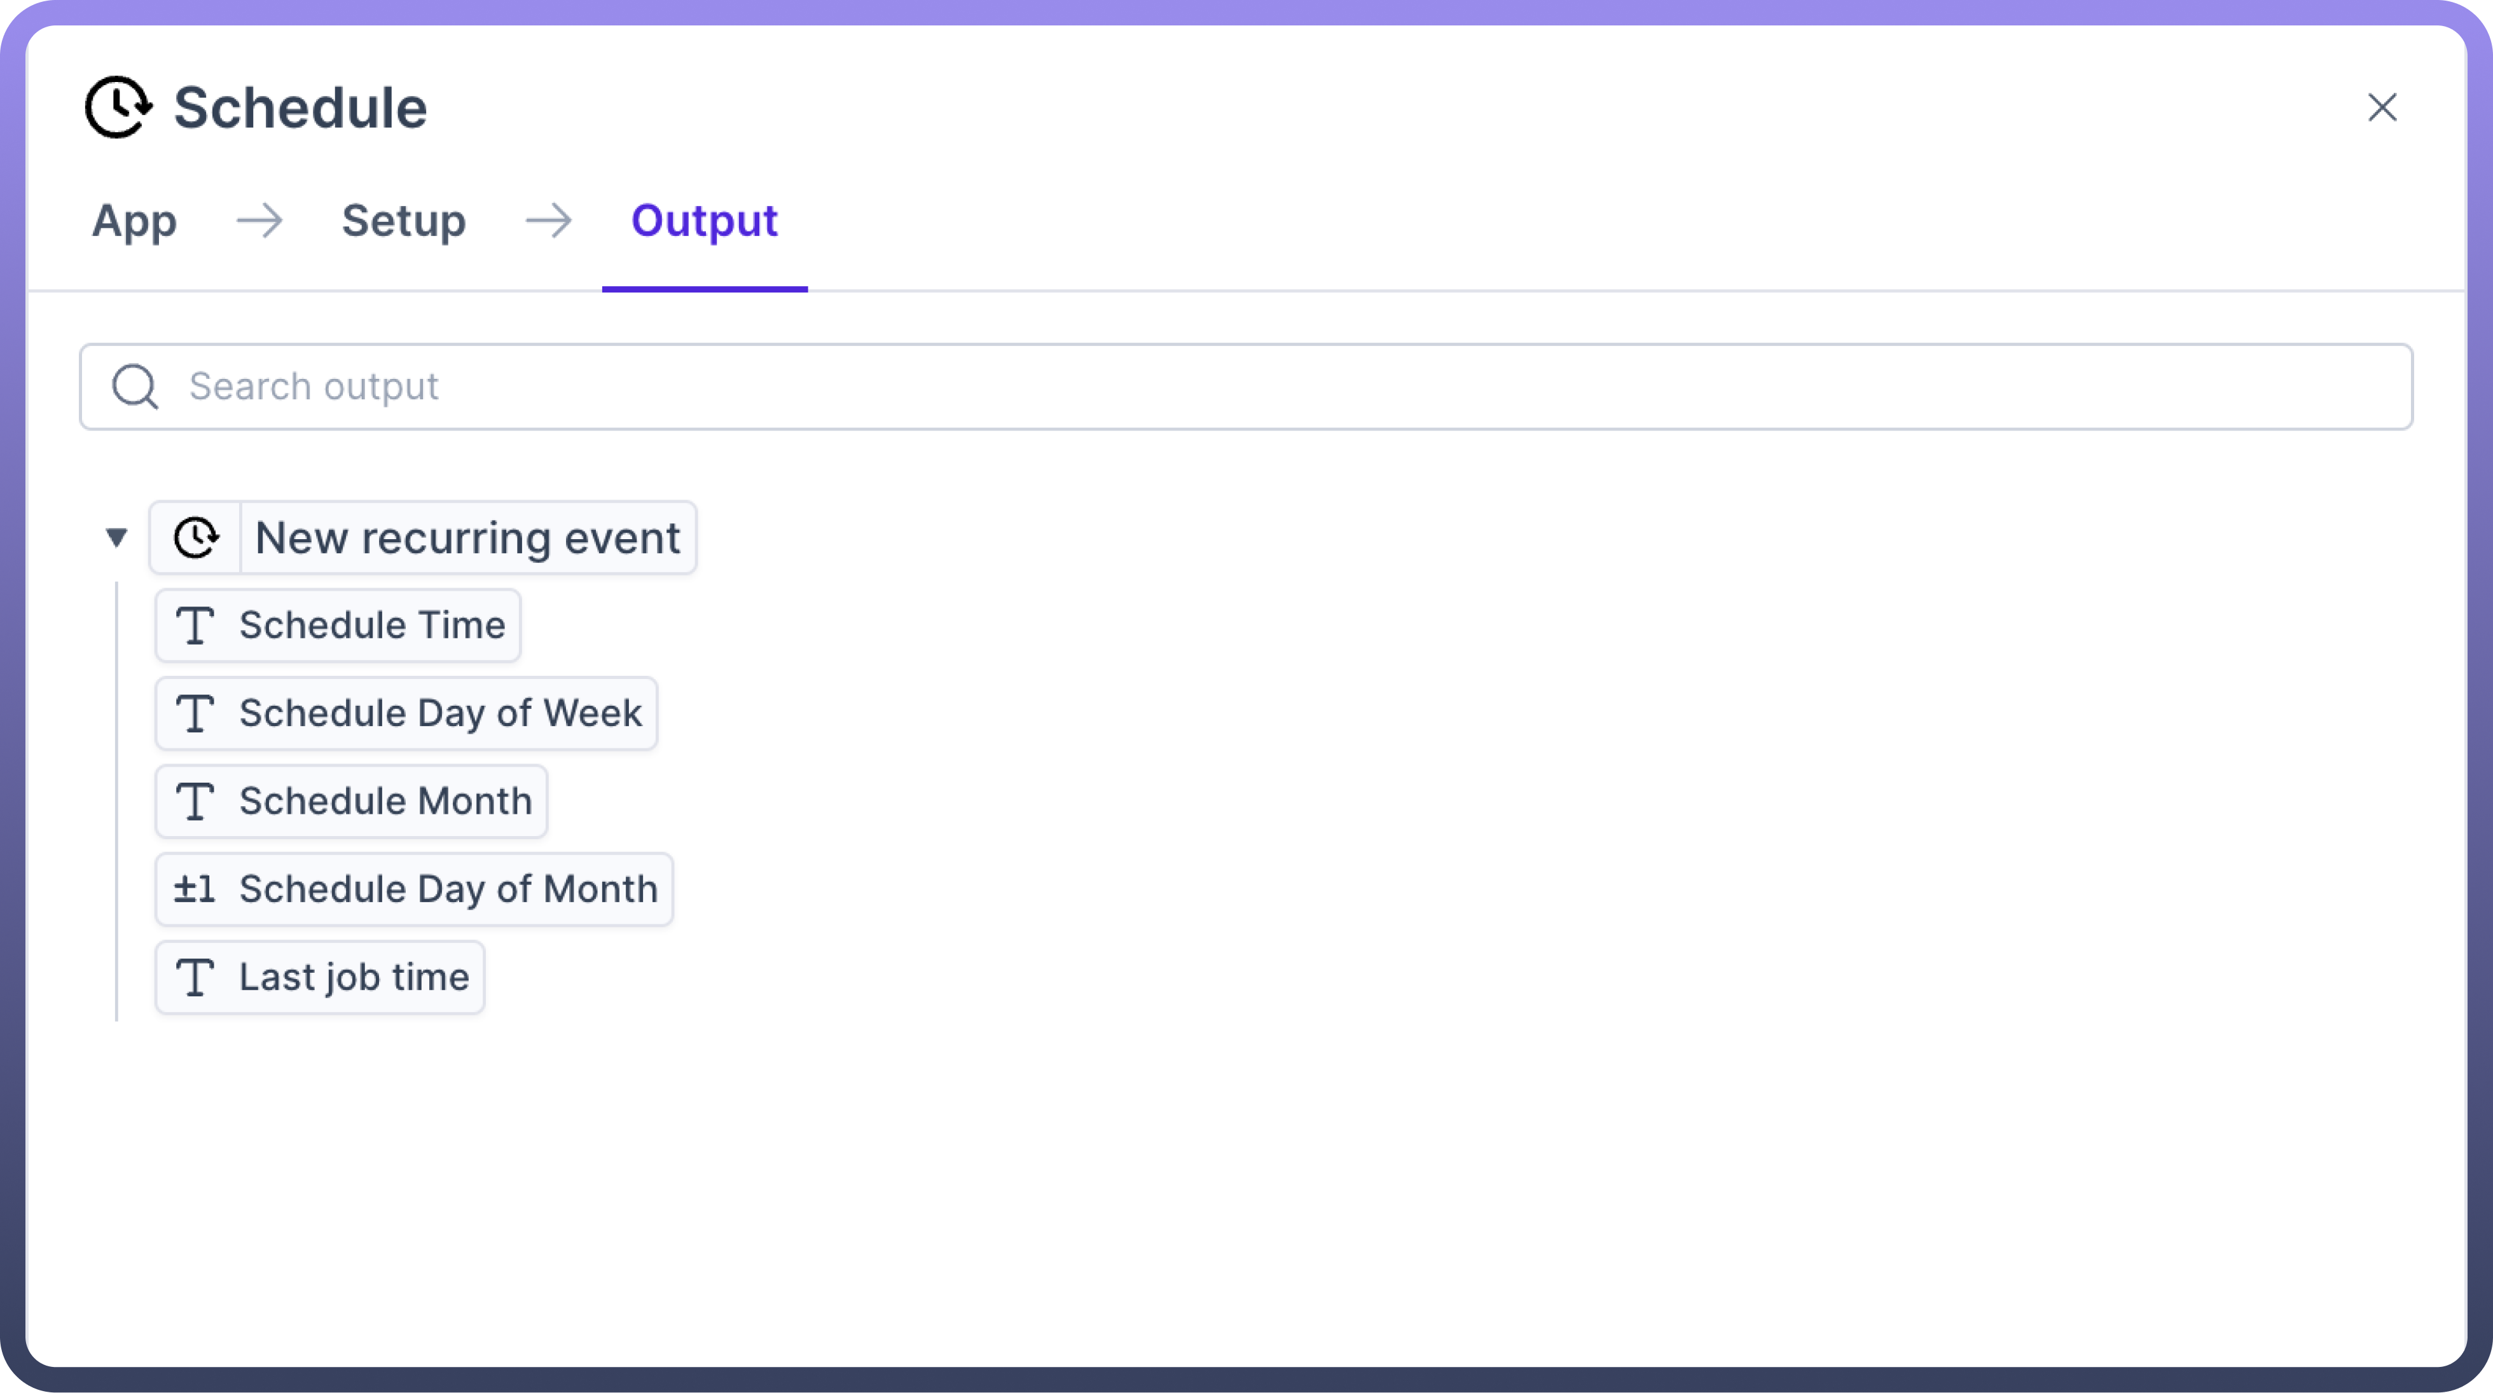Click text-type icon next to Schedule Month
Screen dimensions: 2493x1393
(195, 802)
